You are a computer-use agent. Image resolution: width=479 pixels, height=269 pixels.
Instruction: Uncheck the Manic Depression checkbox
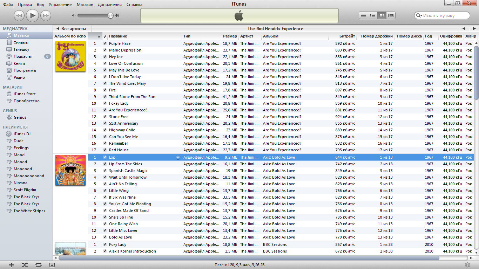click(x=105, y=50)
